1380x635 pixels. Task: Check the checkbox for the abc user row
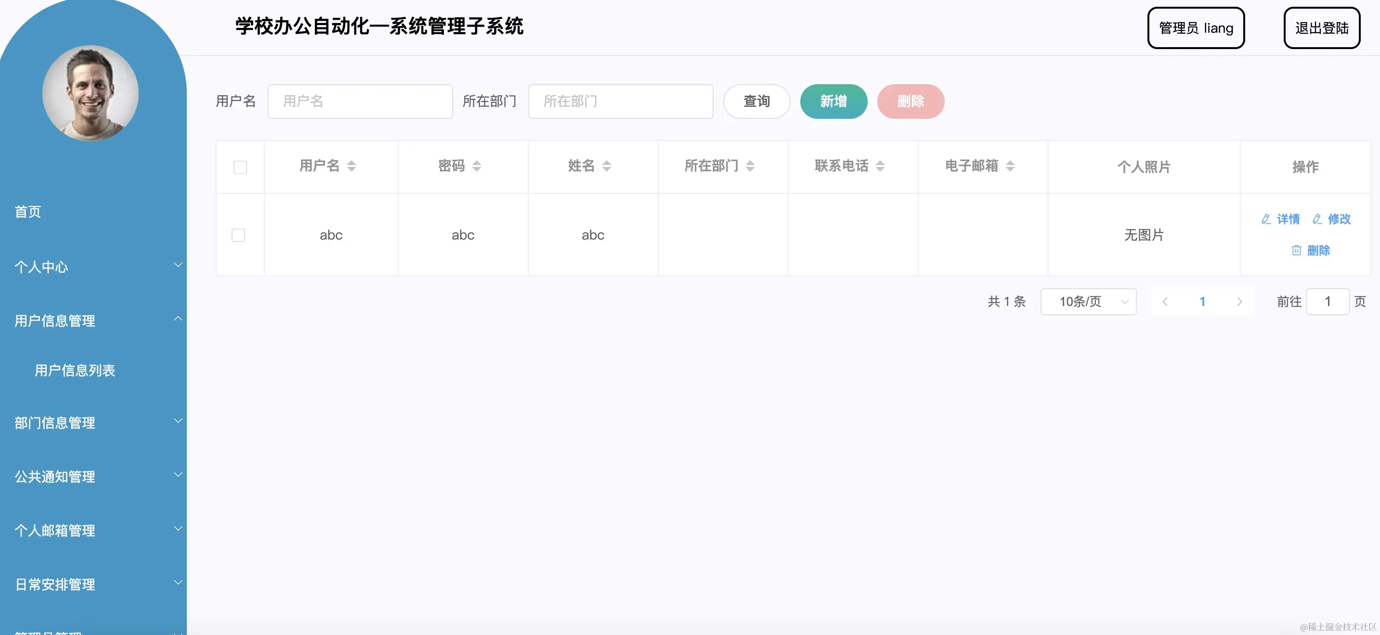(239, 235)
